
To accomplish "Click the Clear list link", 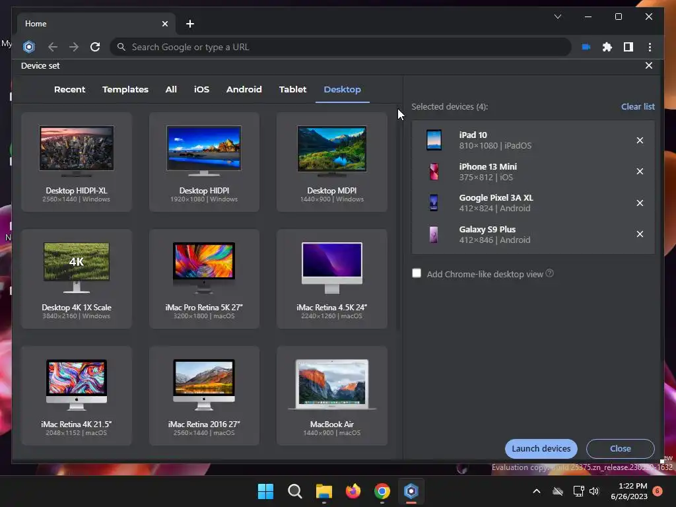I will click(638, 106).
